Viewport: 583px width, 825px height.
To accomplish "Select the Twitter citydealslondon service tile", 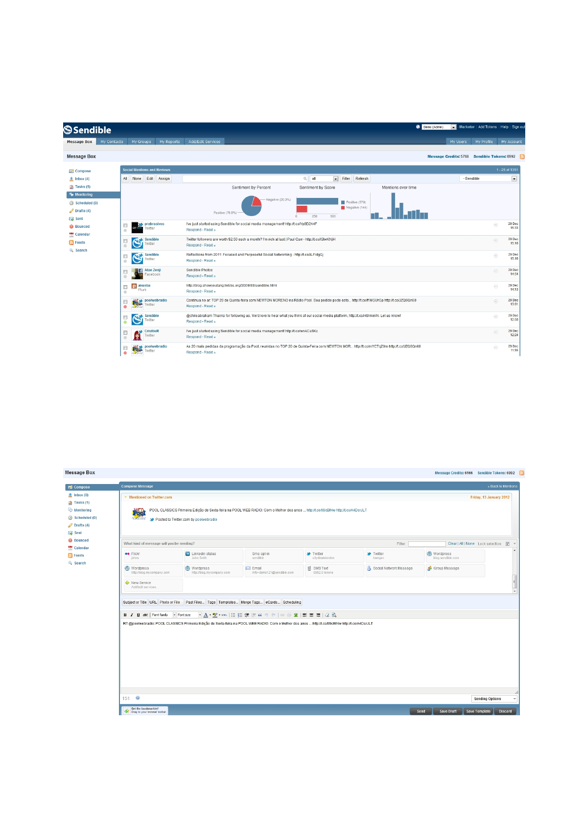I will click(334, 556).
